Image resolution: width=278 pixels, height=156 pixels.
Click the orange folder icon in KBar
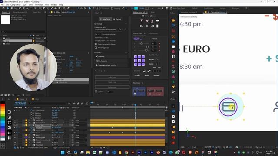[173, 20]
